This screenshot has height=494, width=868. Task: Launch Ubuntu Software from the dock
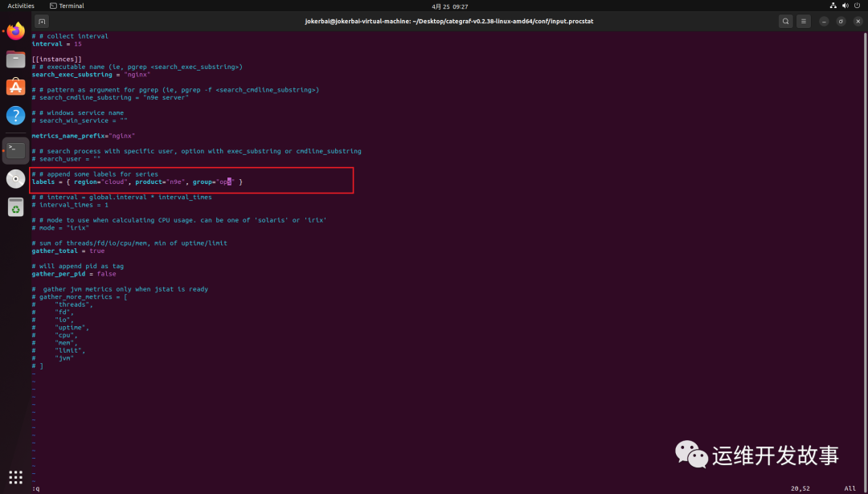(x=15, y=87)
